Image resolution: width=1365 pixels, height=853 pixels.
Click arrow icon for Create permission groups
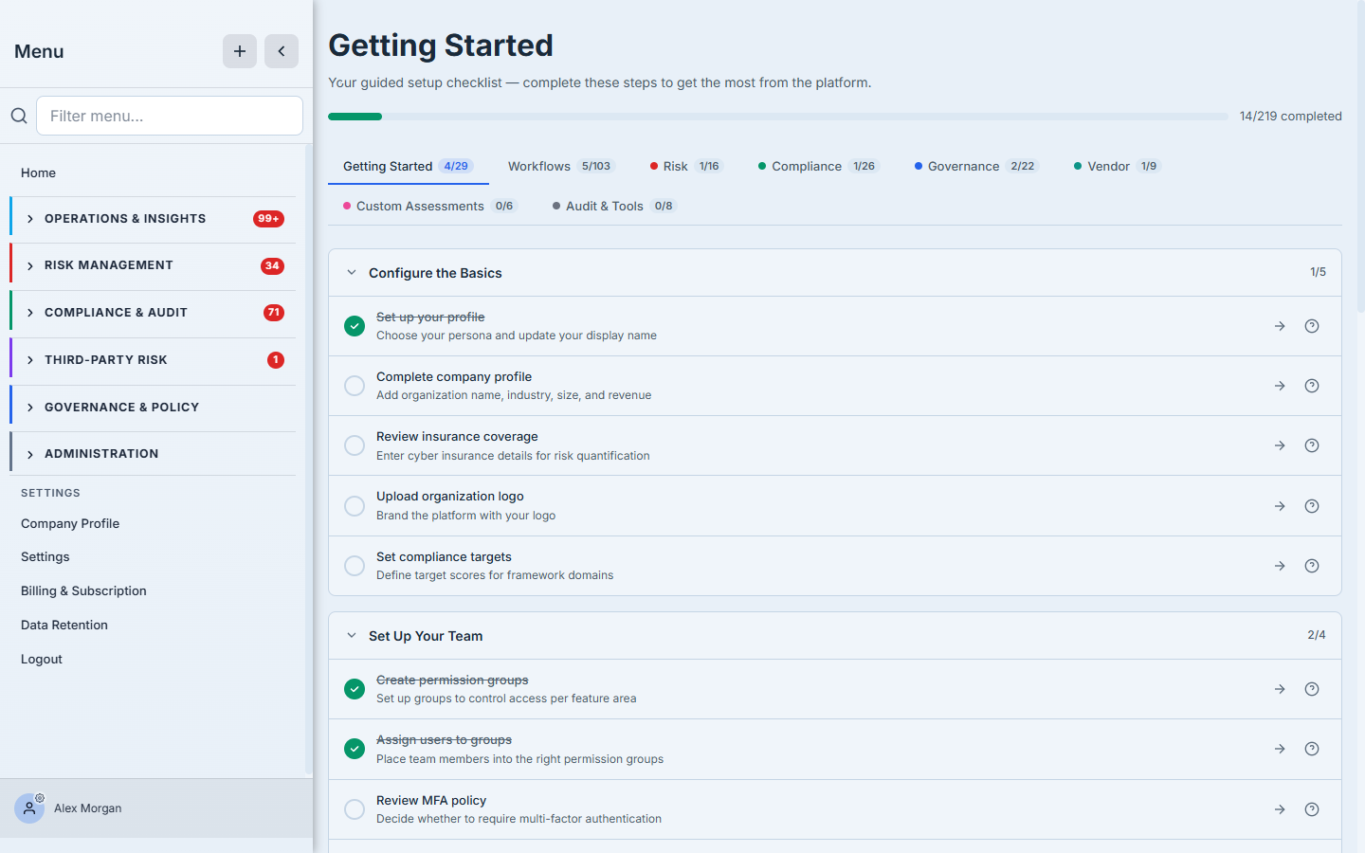point(1280,689)
